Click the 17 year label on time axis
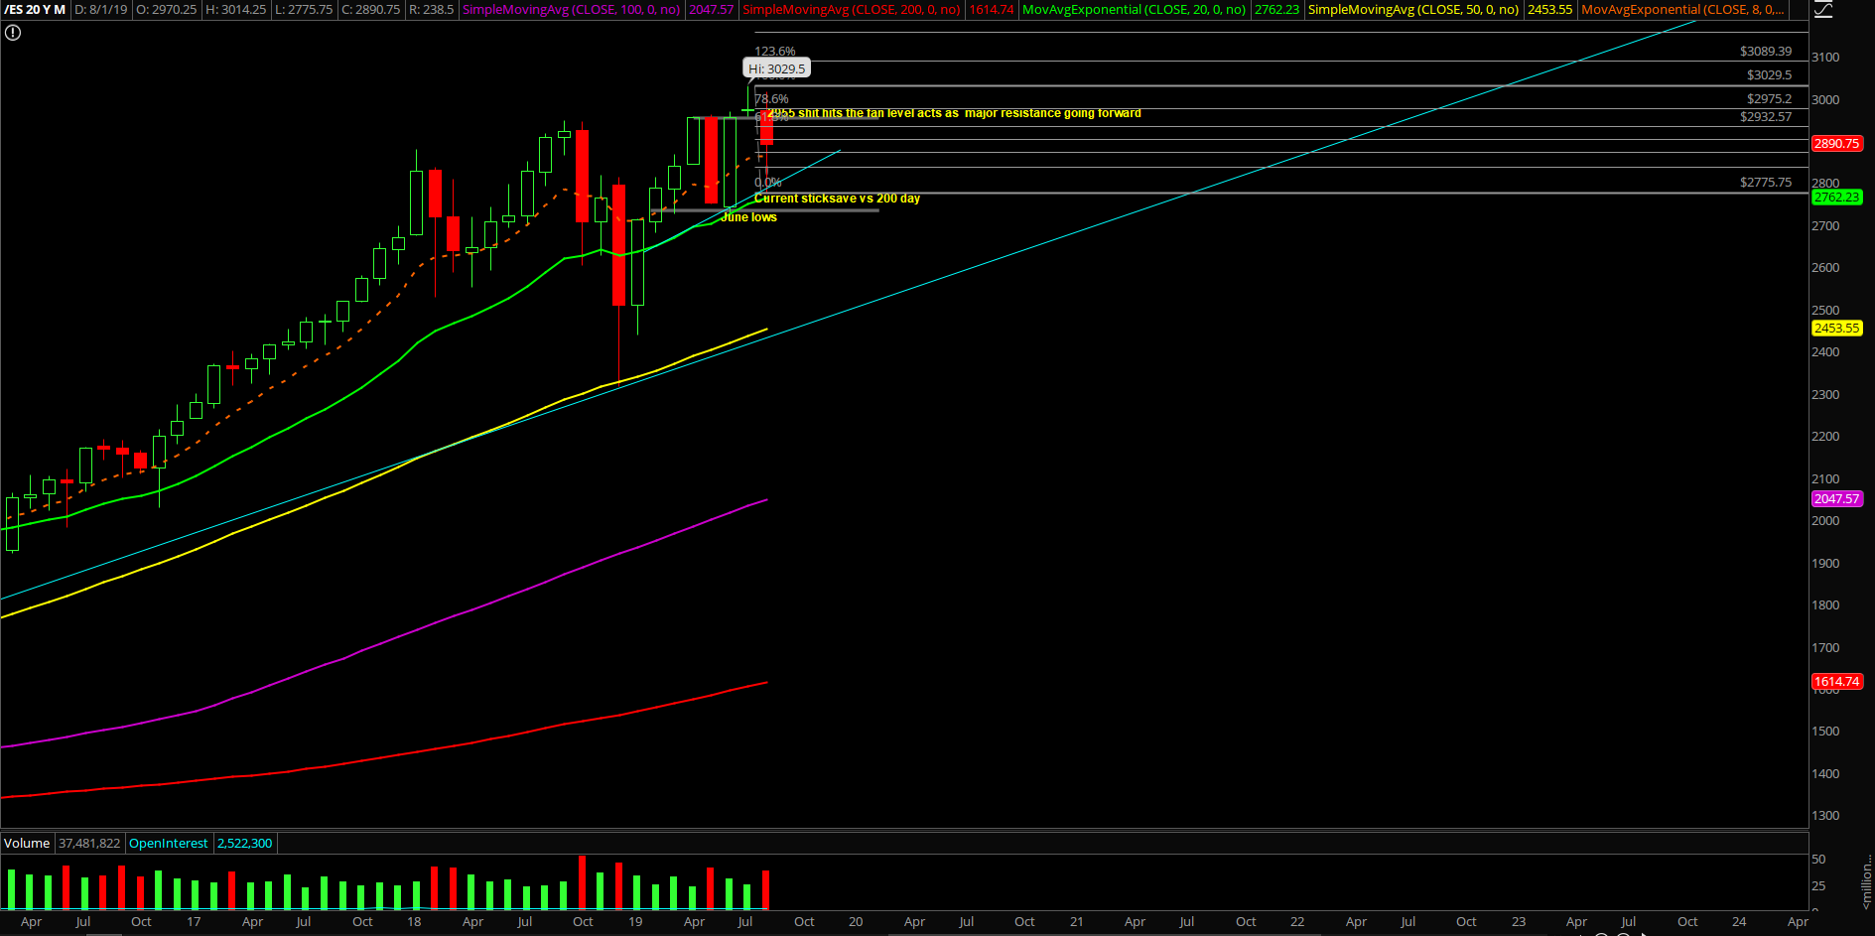 click(194, 921)
